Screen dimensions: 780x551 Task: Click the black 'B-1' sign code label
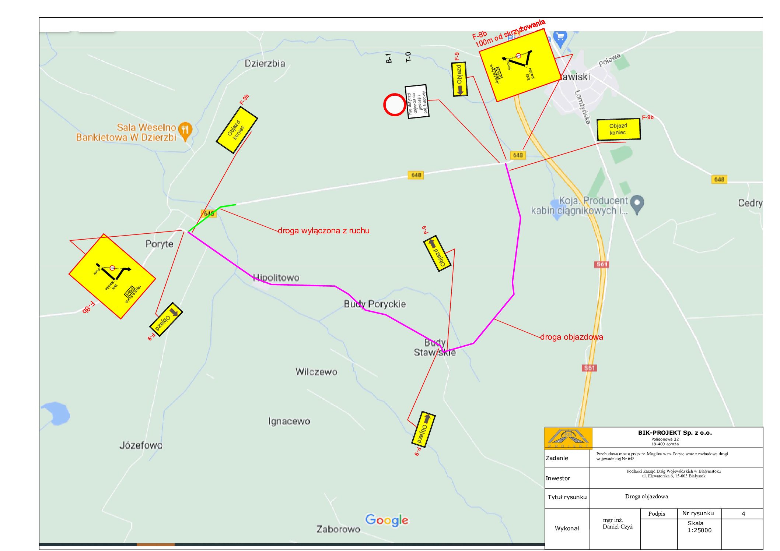pyautogui.click(x=389, y=58)
